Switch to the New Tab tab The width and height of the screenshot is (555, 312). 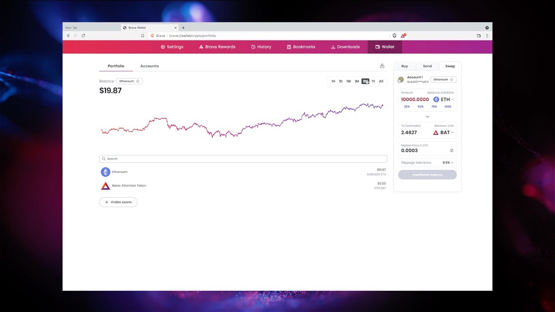pos(91,28)
